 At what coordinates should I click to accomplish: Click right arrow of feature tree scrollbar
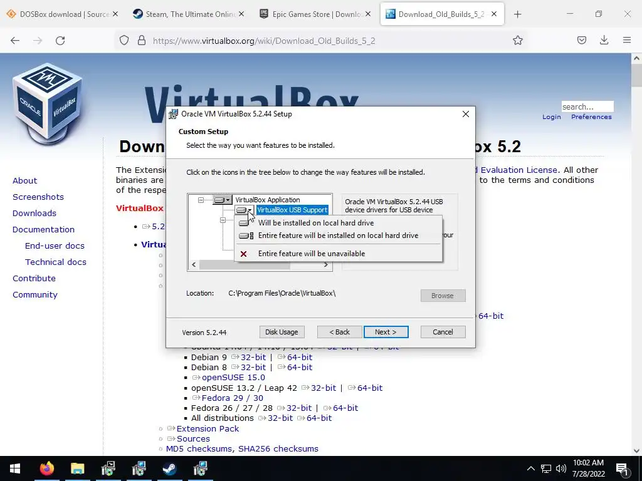pos(326,265)
